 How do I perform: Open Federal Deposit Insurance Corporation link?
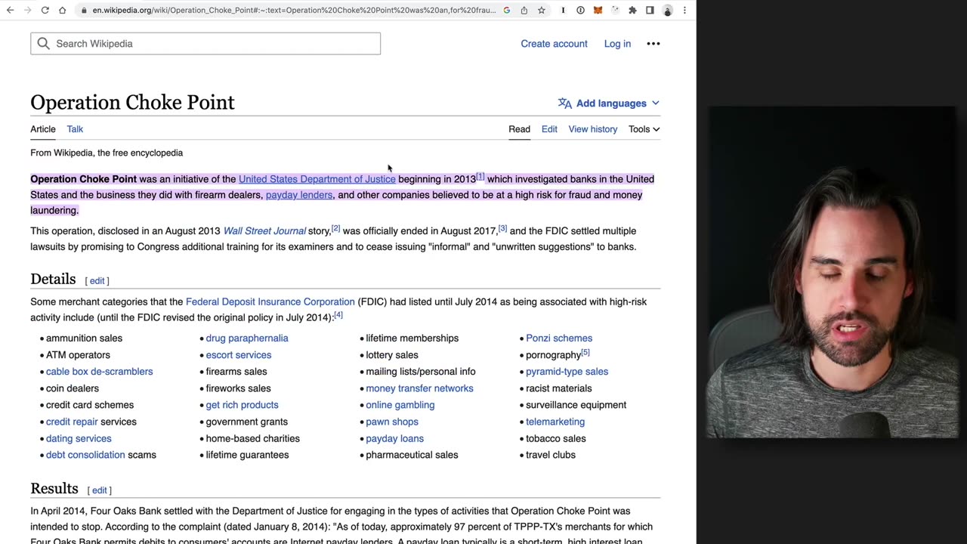click(270, 302)
